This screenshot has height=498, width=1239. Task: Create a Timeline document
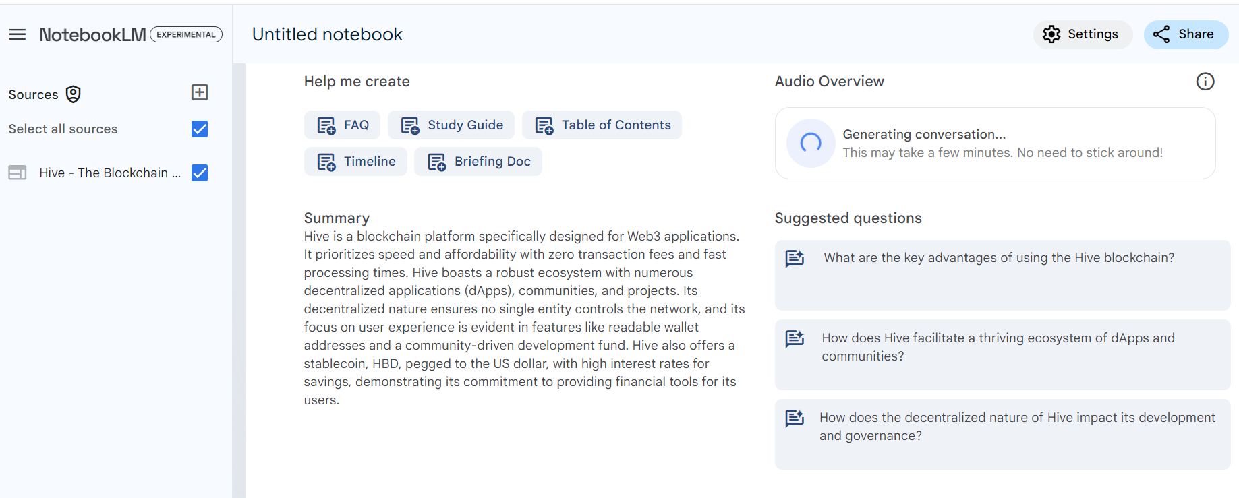point(355,162)
